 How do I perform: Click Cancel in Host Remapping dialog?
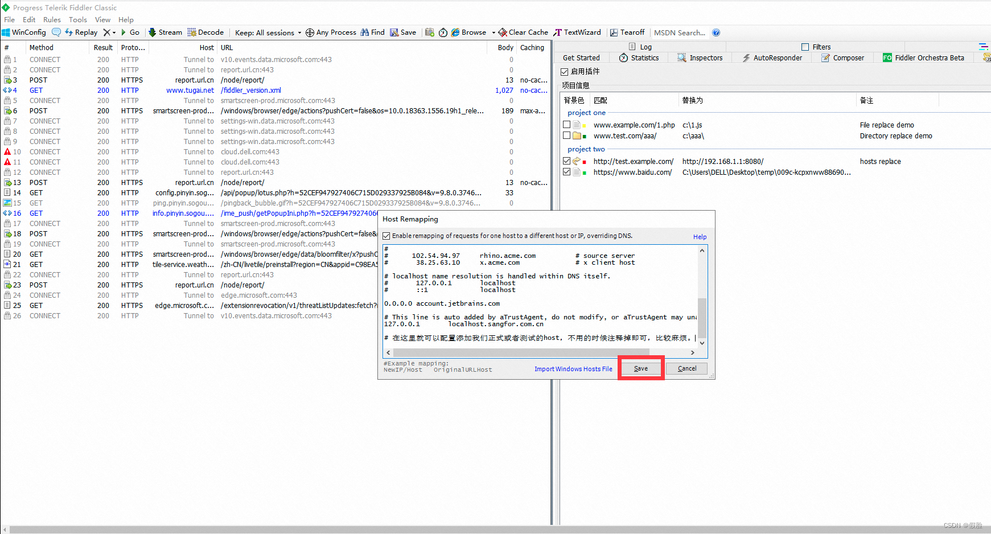click(x=687, y=368)
